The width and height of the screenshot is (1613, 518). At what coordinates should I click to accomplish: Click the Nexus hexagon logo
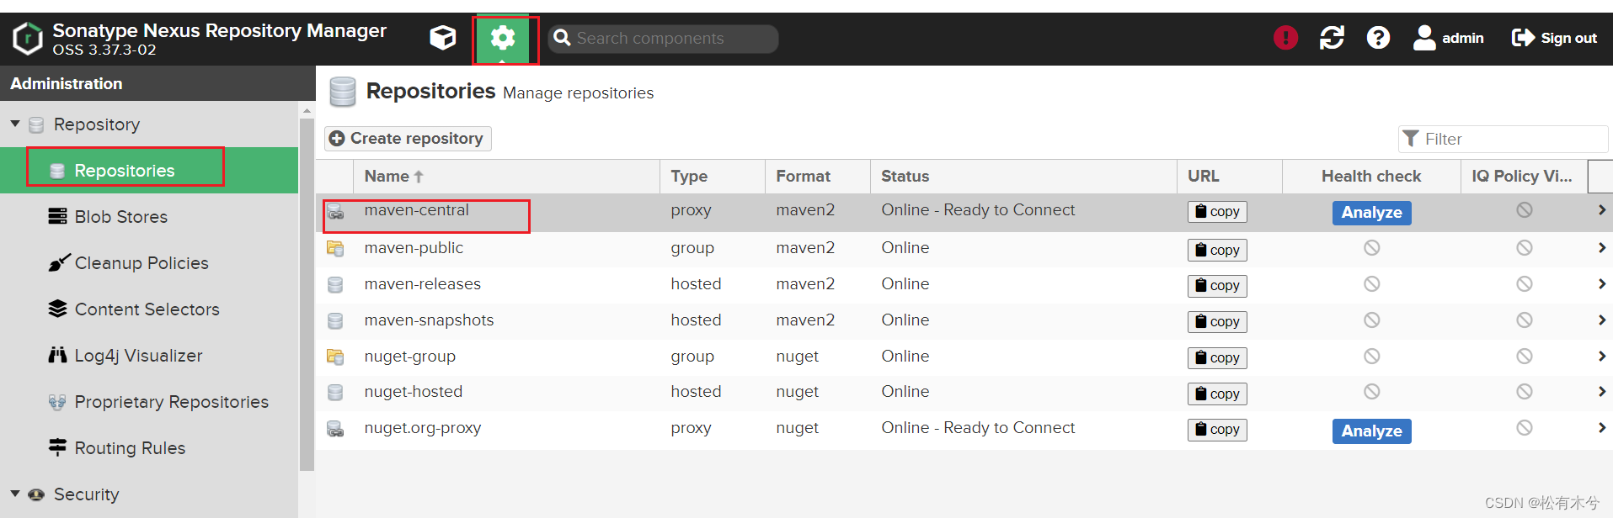pyautogui.click(x=27, y=39)
